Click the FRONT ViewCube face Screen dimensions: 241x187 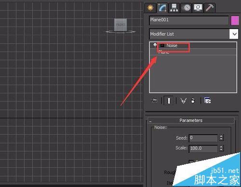120,25
